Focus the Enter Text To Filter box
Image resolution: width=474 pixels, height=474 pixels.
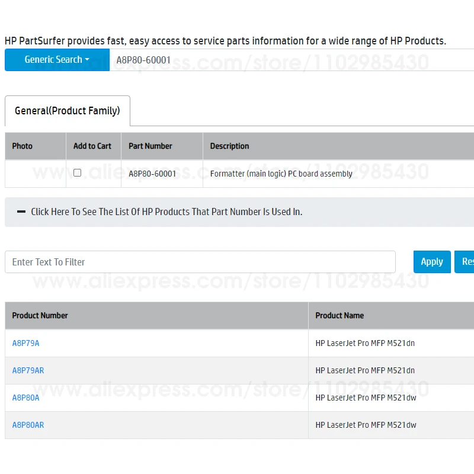pyautogui.click(x=200, y=262)
